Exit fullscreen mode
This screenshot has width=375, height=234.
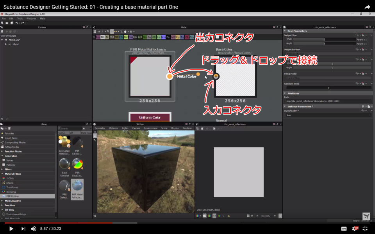[365, 229]
